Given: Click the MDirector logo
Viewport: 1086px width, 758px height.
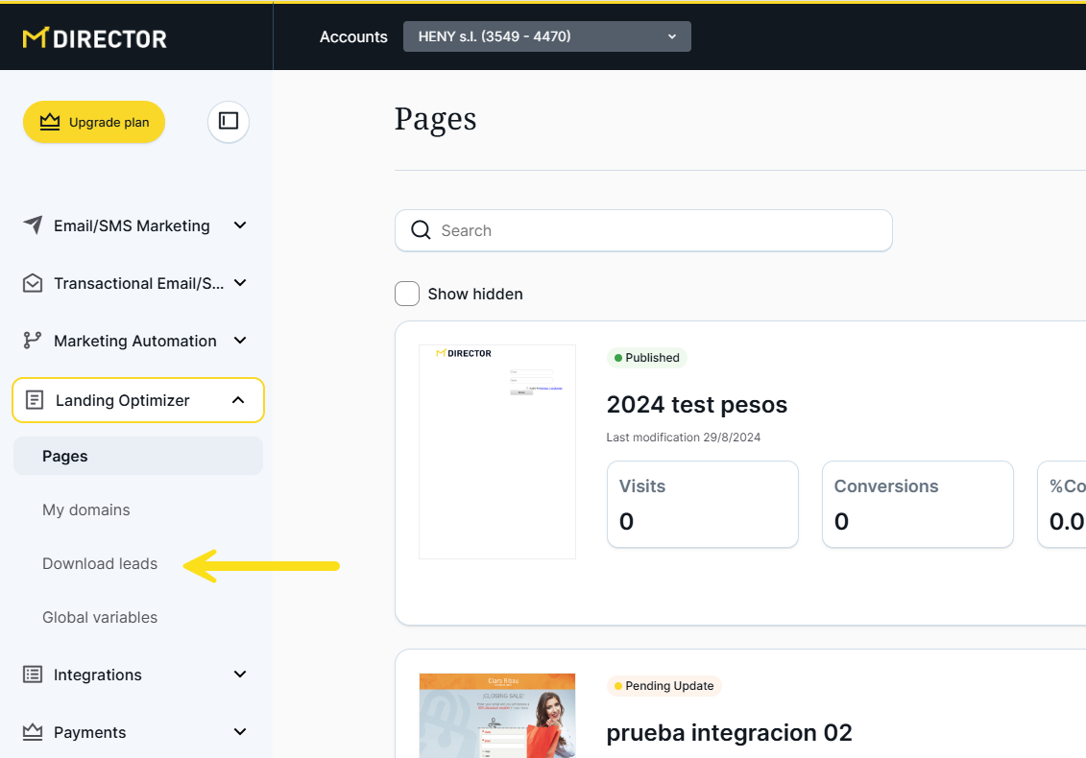Looking at the screenshot, I should 94,38.
